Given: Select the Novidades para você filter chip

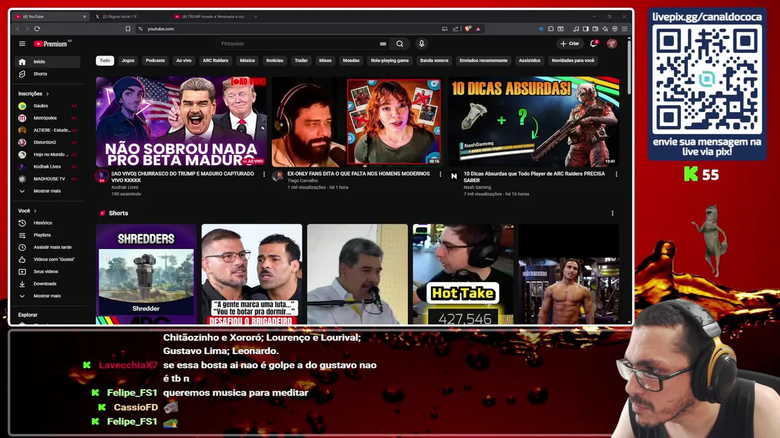Looking at the screenshot, I should click(573, 60).
